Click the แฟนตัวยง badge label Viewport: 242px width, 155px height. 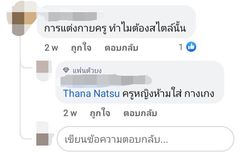(x=87, y=70)
